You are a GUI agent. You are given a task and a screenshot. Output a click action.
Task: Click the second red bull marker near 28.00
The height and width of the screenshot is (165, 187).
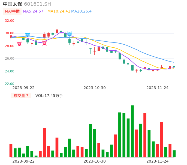coord(44,43)
